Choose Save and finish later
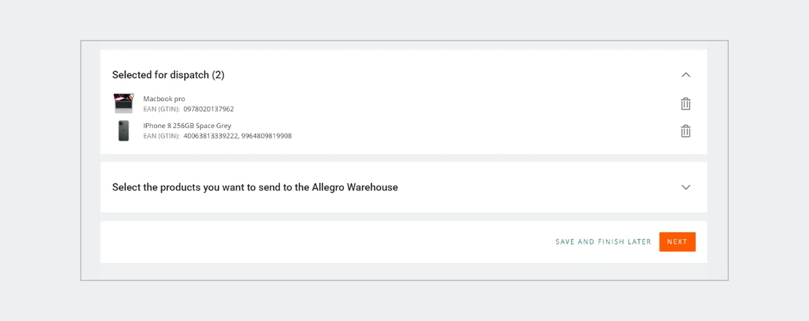 click(603, 242)
